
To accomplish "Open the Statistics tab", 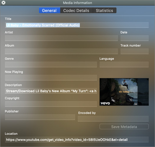I will pos(105,10).
